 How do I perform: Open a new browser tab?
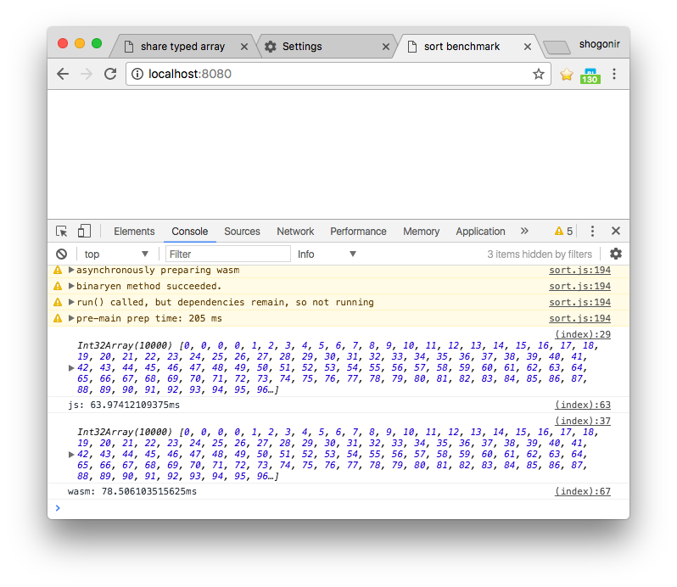click(557, 48)
